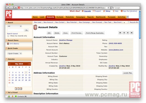Open the www.jbakery.com website link
Viewport: 146px width, 103px height.
pos(116,50)
